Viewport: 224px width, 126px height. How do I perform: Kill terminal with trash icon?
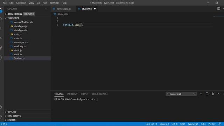coord(213,94)
